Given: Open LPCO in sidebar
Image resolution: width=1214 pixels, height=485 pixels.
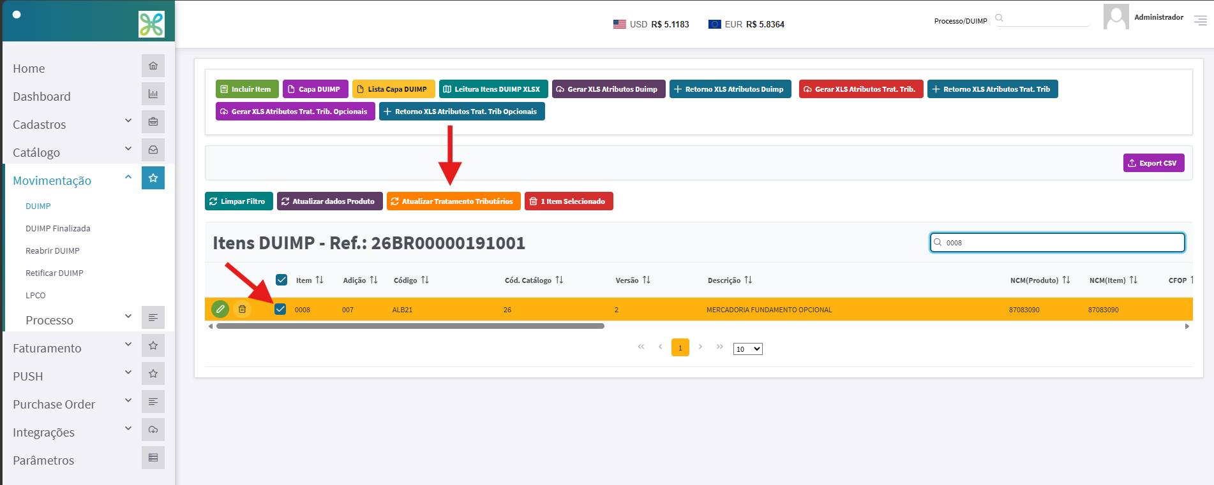Looking at the screenshot, I should click(x=36, y=295).
